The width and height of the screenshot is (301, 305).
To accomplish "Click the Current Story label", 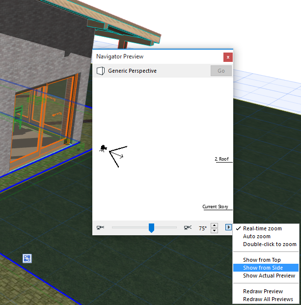I will [215, 207].
